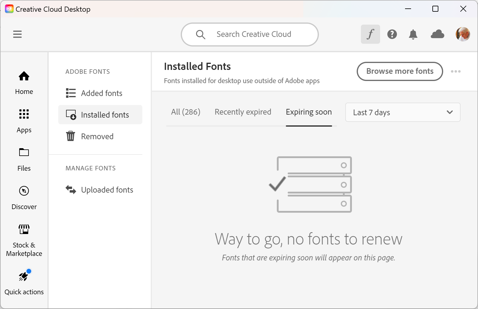Click the Added fonts list icon
Image resolution: width=478 pixels, height=309 pixels.
click(71, 93)
